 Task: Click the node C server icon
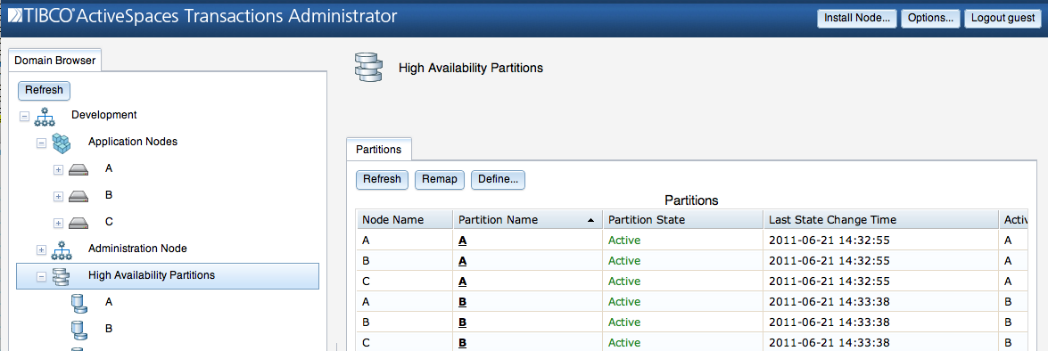pyautogui.click(x=78, y=223)
